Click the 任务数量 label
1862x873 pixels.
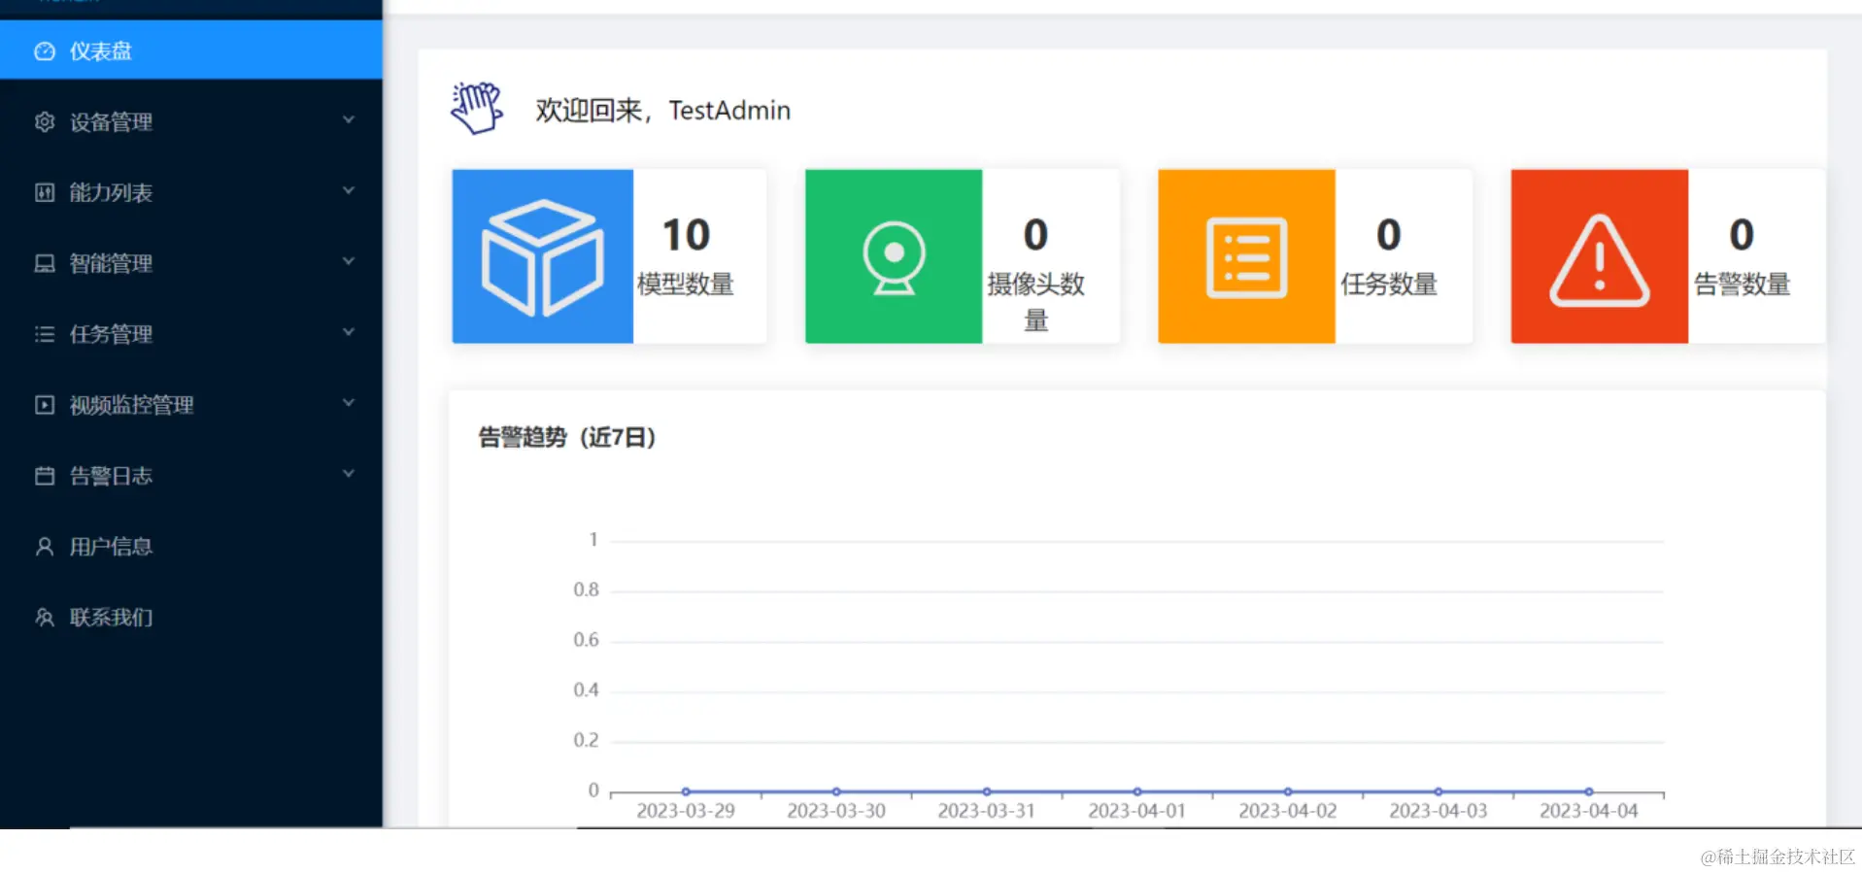coord(1389,285)
